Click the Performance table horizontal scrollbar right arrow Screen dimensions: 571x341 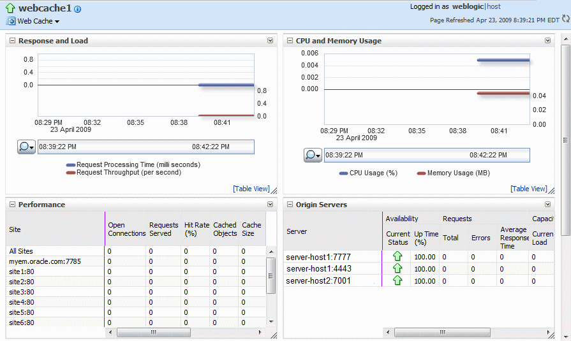[260, 332]
